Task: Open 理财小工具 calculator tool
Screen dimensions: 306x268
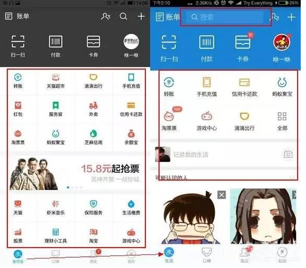Action: pyautogui.click(x=56, y=236)
